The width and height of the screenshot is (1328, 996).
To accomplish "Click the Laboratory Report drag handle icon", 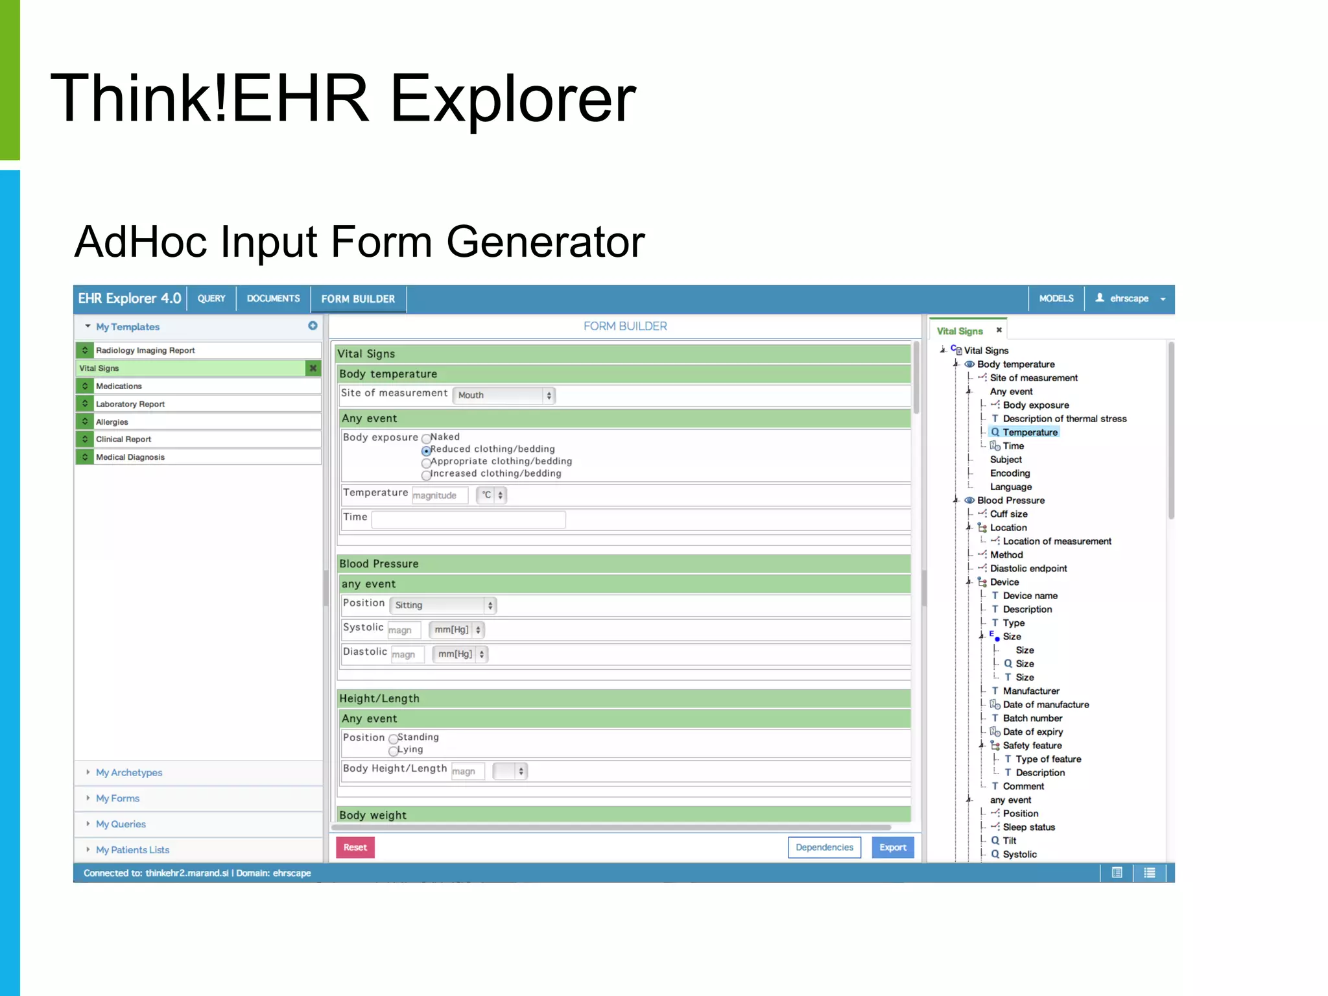I will point(84,403).
